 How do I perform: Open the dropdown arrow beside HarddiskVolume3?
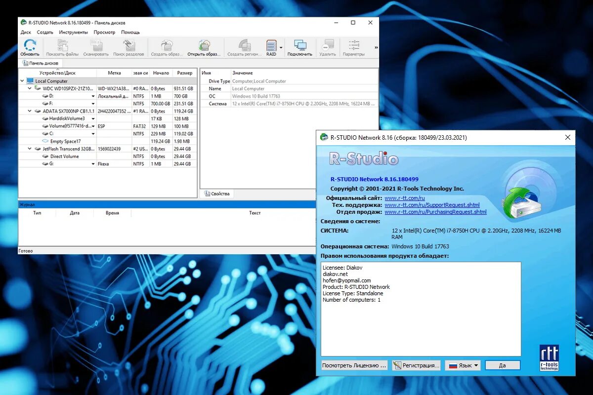(93, 118)
